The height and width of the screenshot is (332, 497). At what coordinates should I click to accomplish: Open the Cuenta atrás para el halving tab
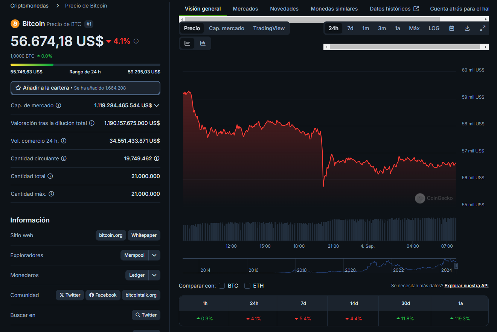tap(459, 9)
